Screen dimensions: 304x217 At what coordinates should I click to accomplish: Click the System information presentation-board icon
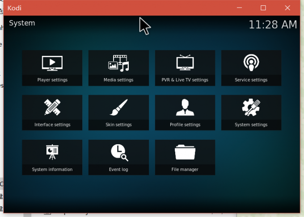pyautogui.click(x=52, y=152)
